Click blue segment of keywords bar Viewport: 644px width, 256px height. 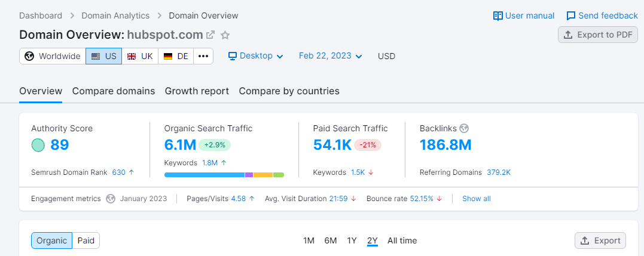pyautogui.click(x=205, y=175)
